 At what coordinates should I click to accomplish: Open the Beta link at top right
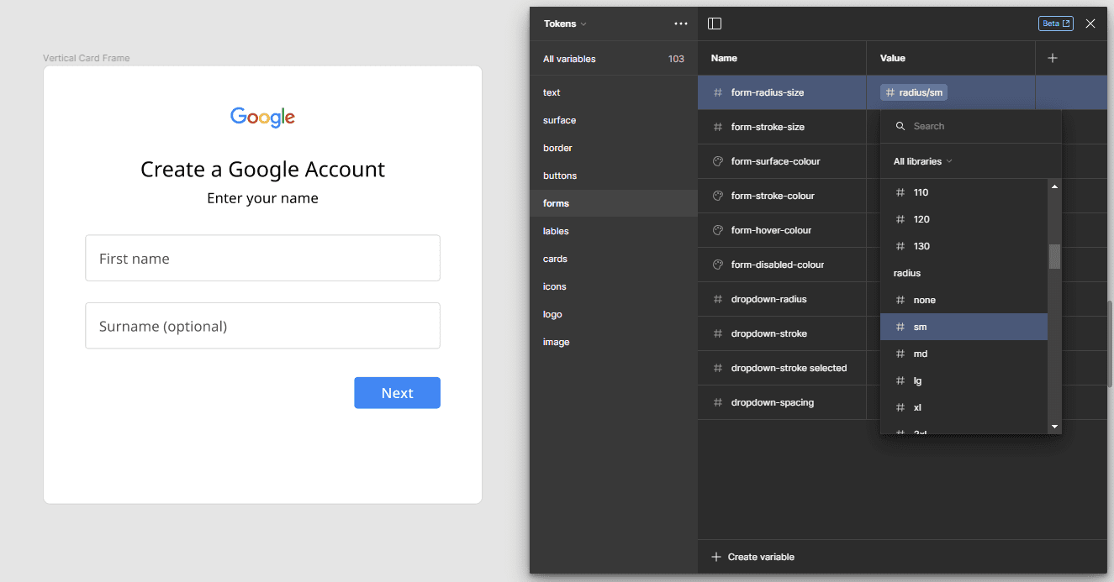[x=1056, y=23]
